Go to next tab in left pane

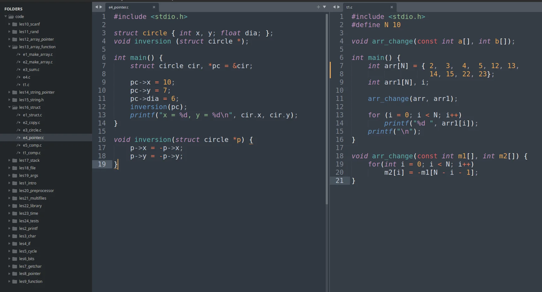point(101,7)
